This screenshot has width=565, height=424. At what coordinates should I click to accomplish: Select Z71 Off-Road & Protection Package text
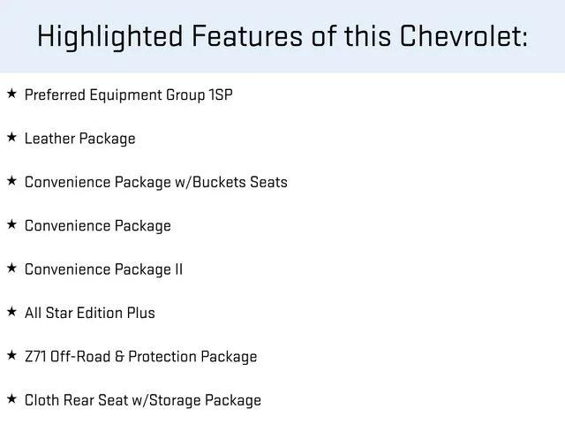click(x=141, y=357)
